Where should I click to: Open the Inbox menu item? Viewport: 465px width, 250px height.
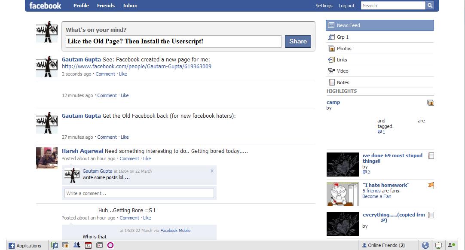point(130,6)
